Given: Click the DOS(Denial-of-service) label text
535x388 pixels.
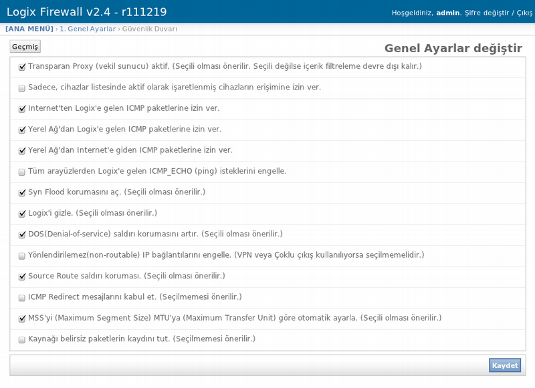Looking at the screenshot, I should point(155,234).
